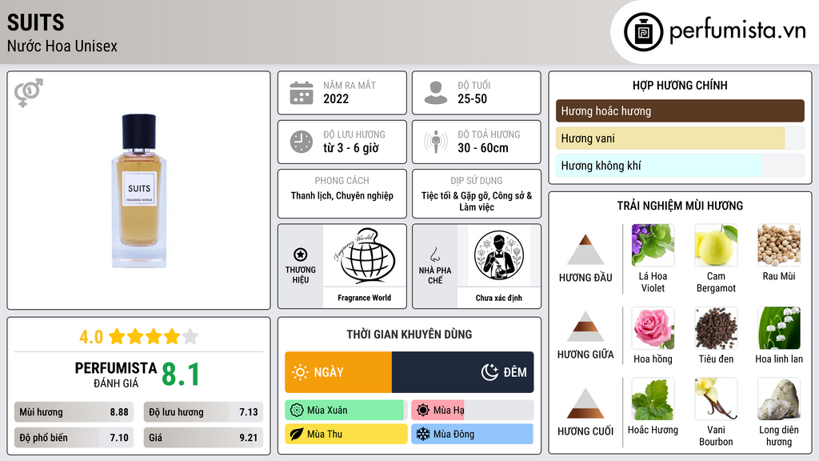The width and height of the screenshot is (819, 461).
Task: Click the Lá Hoa Violet note image
Action: 653,245
